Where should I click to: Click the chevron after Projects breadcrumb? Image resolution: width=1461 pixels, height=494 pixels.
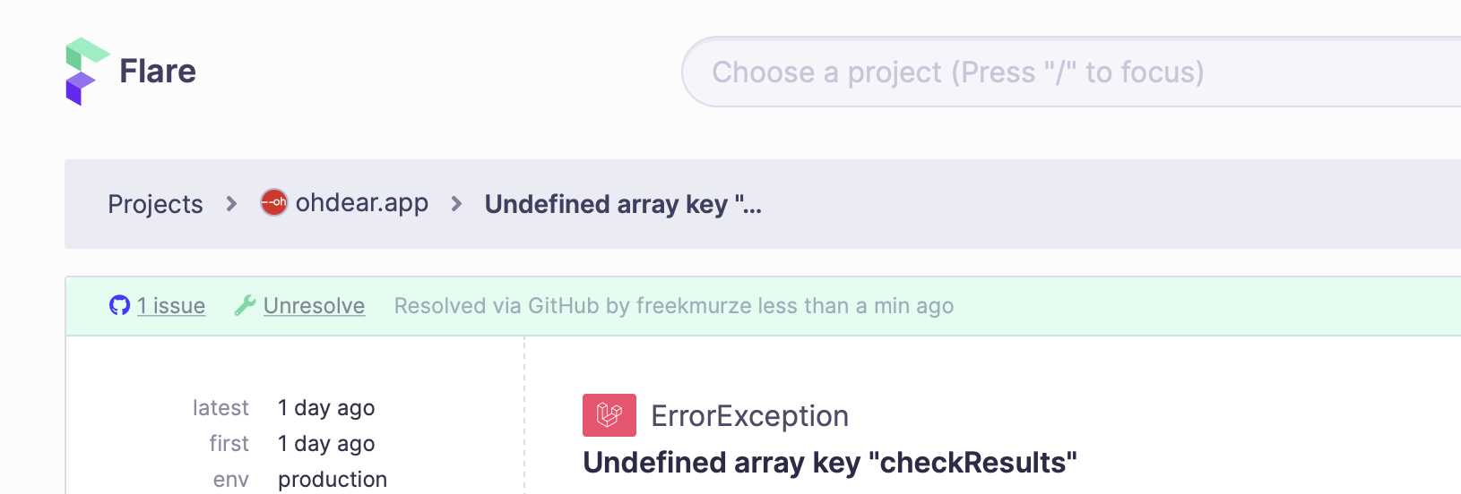click(231, 204)
